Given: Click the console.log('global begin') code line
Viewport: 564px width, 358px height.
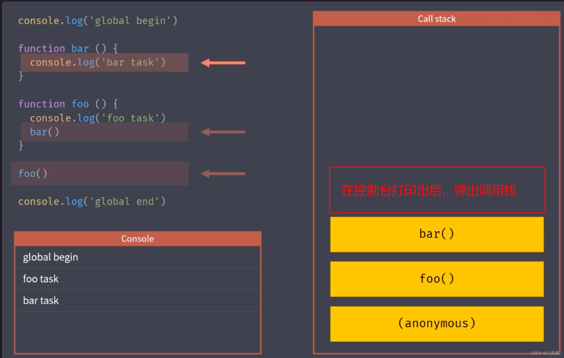Looking at the screenshot, I should click(x=98, y=21).
